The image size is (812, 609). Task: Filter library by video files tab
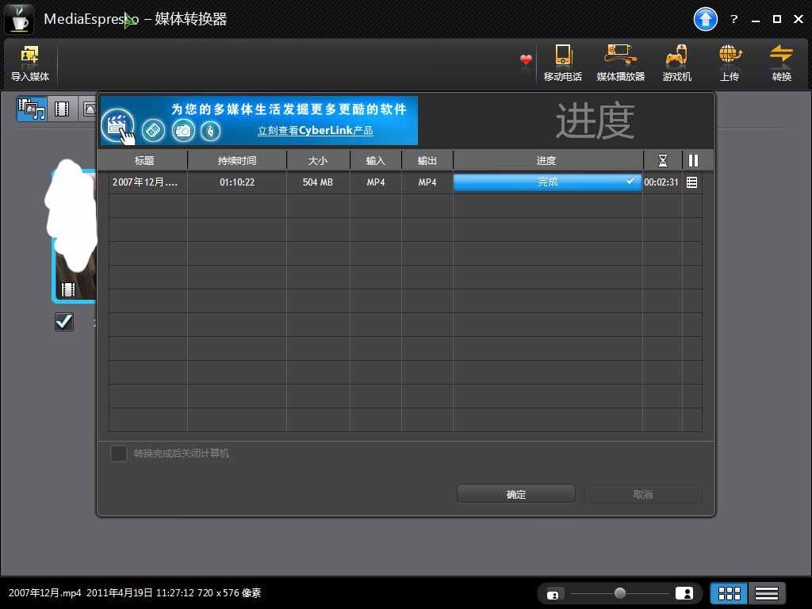[62, 109]
